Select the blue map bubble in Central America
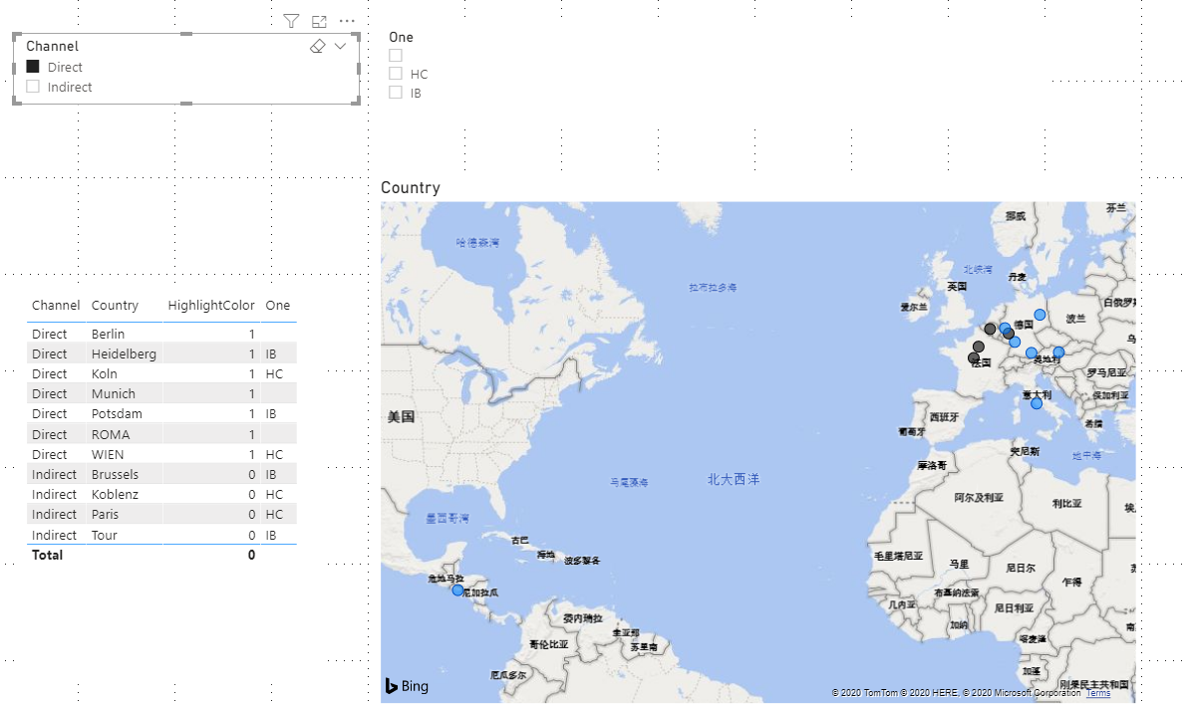This screenshot has height=706, width=1190. [x=457, y=589]
